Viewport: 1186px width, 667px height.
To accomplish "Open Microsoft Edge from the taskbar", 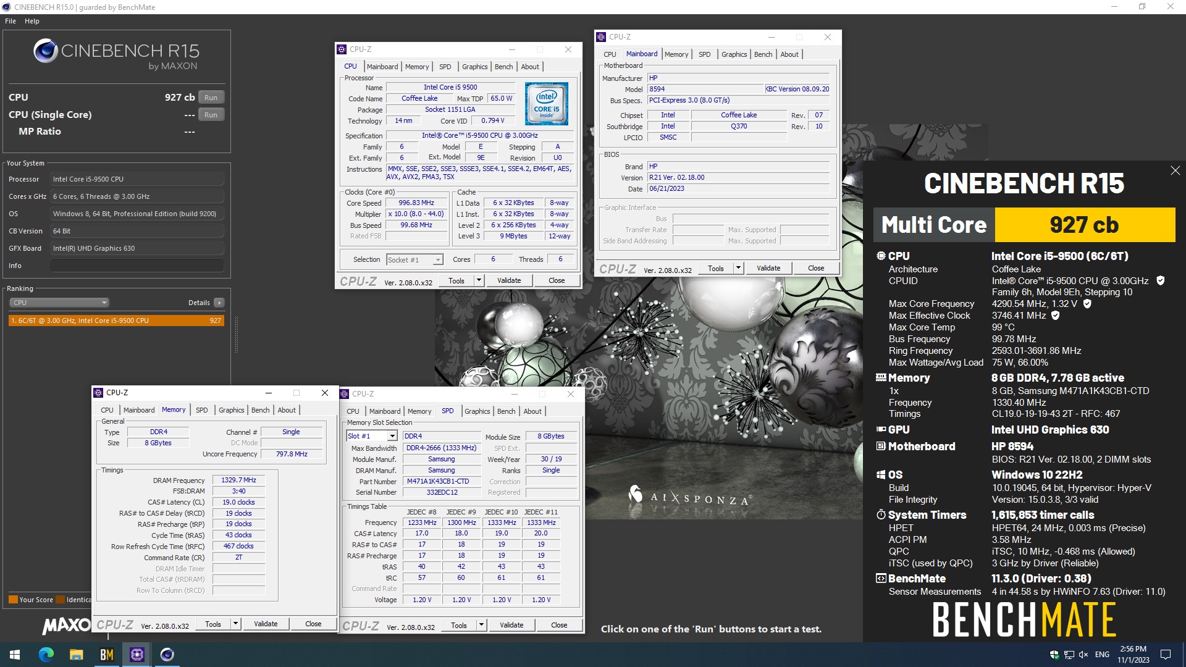I will click(x=46, y=655).
